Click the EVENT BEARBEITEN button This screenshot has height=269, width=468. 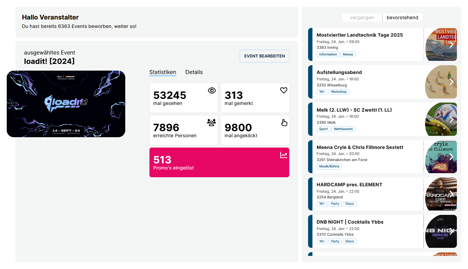[265, 56]
